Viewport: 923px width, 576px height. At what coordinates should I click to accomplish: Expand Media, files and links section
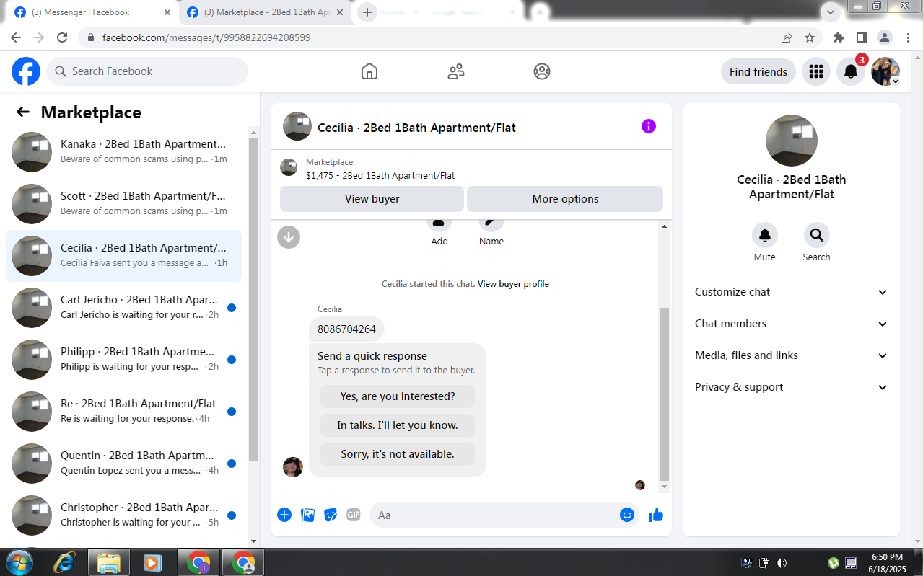792,355
